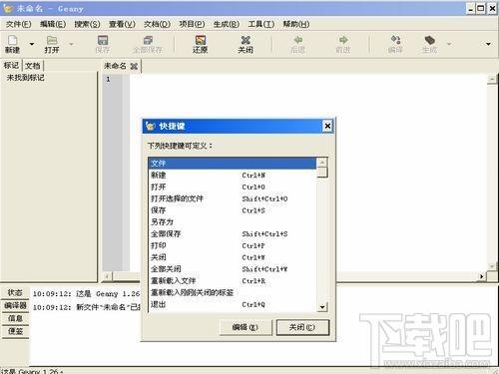Open the 生成(B) menu
499x374 pixels.
pyautogui.click(x=227, y=24)
